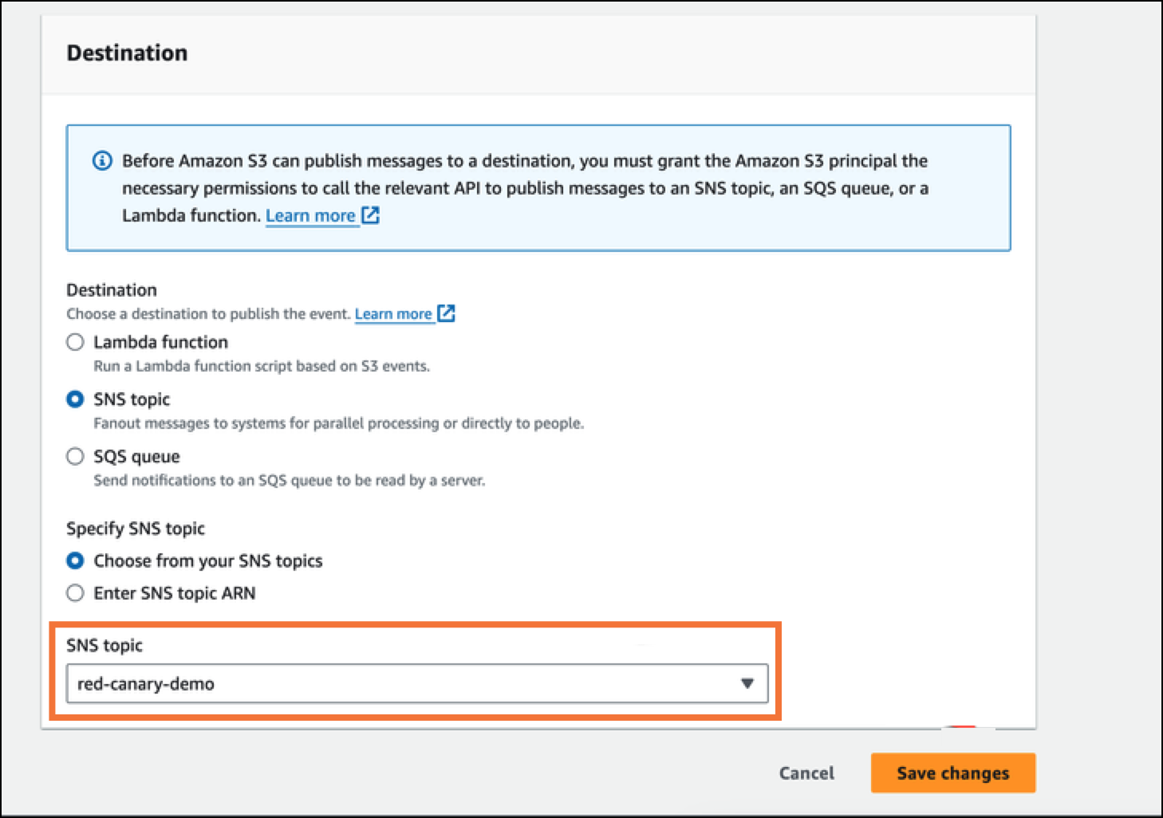Click the 'SQS queue' option label text
The width and height of the screenshot is (1163, 818).
click(x=137, y=457)
